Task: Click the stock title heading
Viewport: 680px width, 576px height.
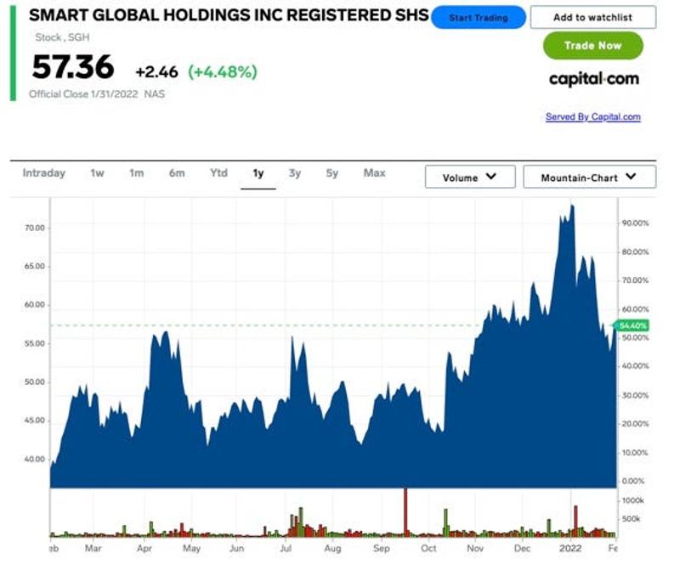Action: coord(229,15)
